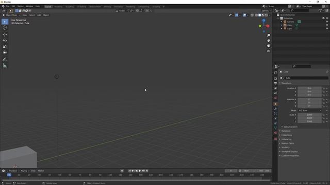This screenshot has width=330, height=185.
Task: Expand the Instancing panel
Action: 287,139
